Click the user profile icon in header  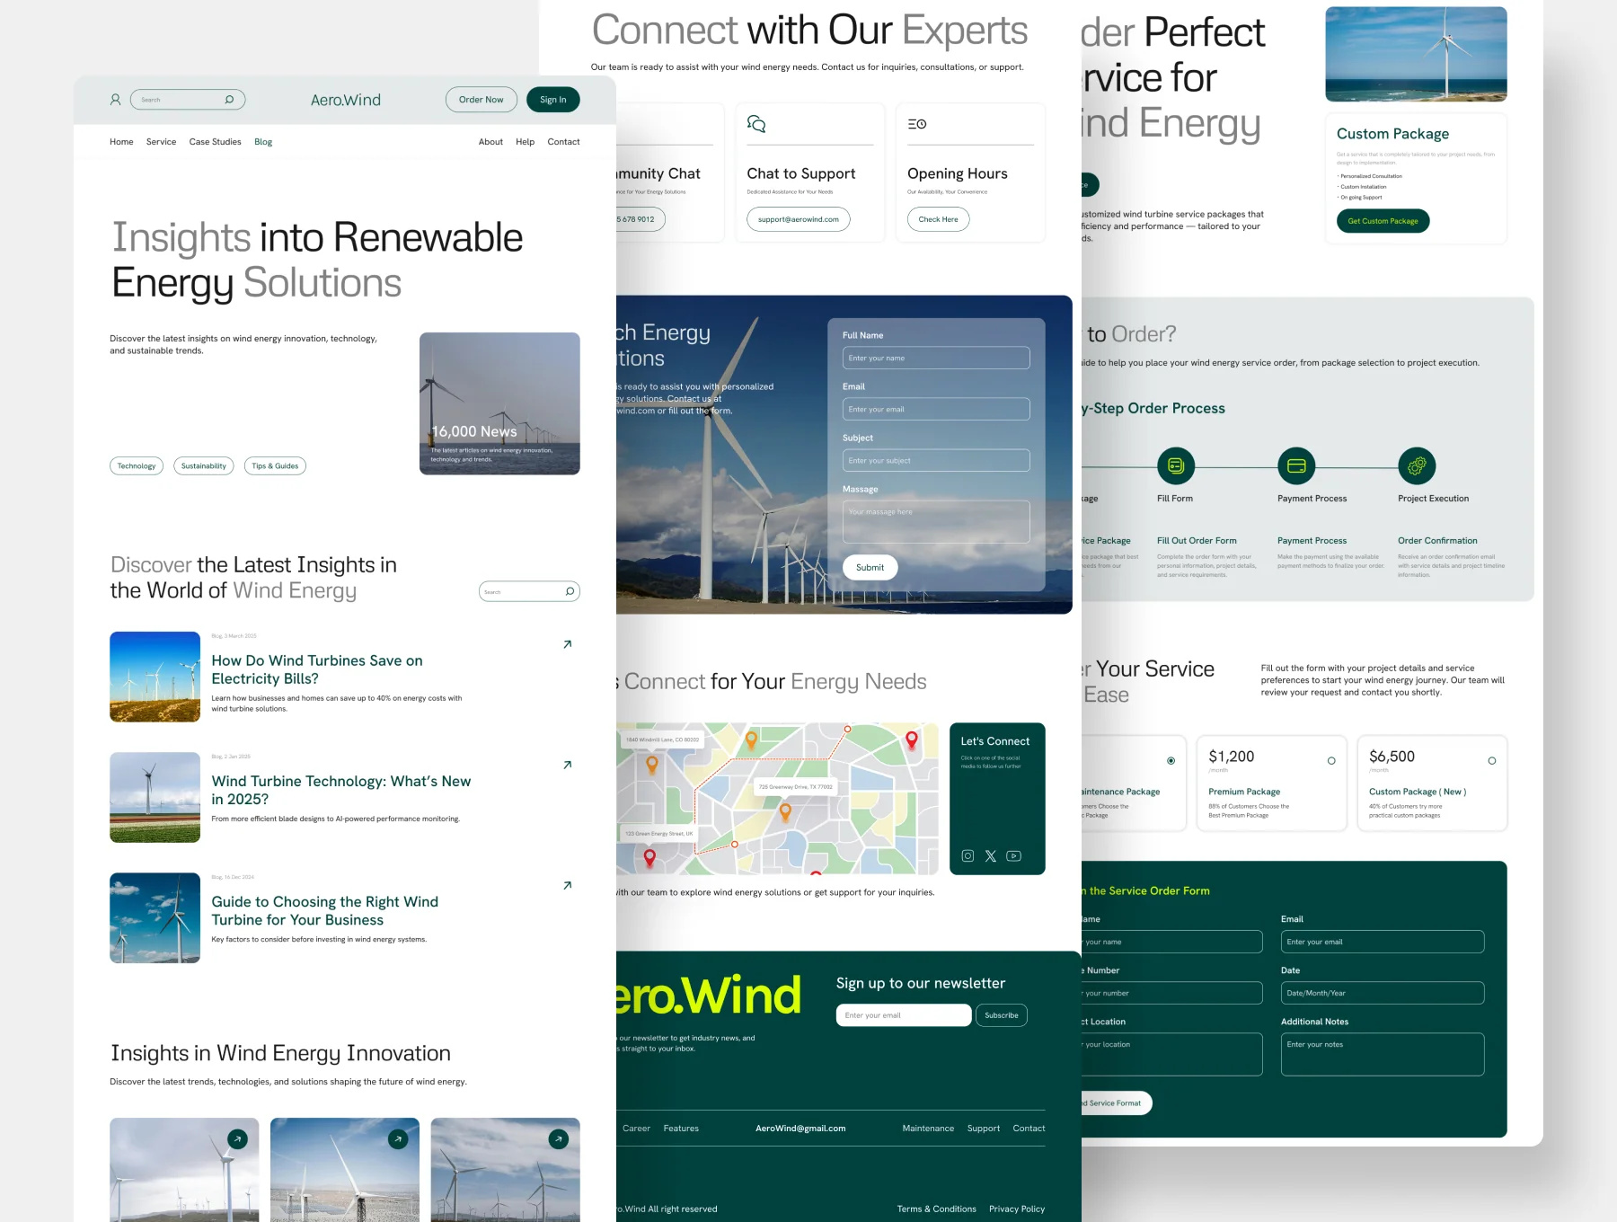pyautogui.click(x=115, y=100)
